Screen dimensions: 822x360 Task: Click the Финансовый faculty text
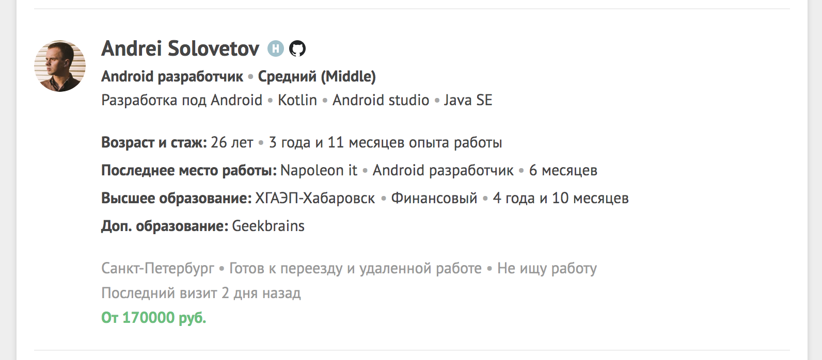tap(434, 198)
